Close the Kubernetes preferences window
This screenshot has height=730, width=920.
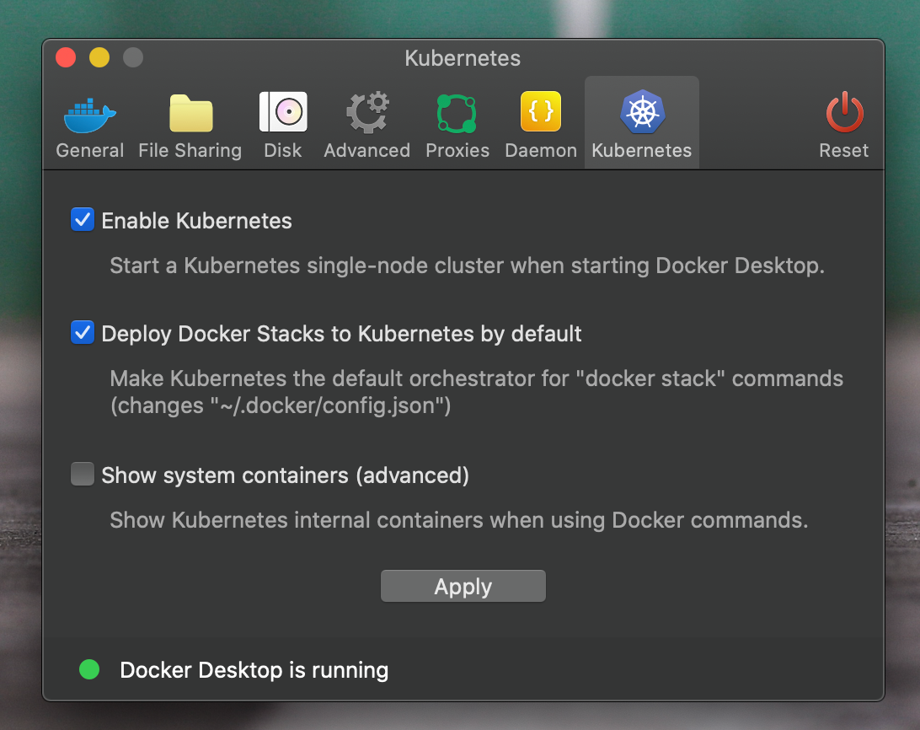(x=66, y=57)
